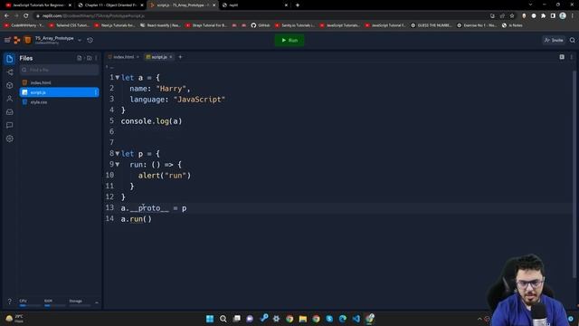
Task: Click the editor vertical scrollbar
Action: (574, 174)
